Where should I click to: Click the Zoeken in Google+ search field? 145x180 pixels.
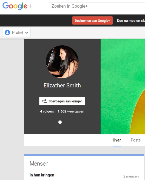point(97,6)
